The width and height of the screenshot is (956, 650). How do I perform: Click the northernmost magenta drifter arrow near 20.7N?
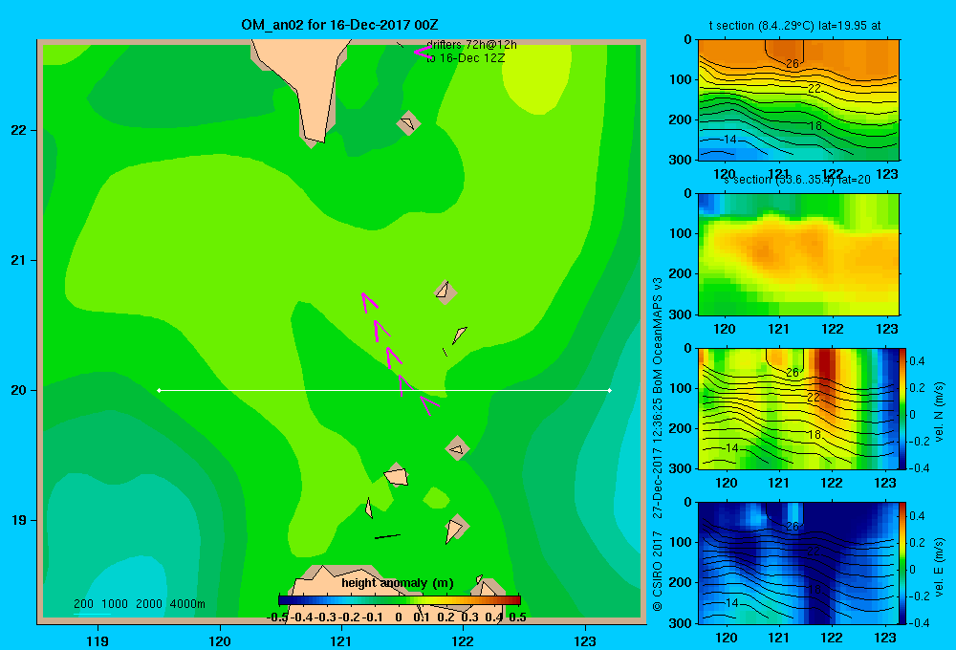[369, 302]
